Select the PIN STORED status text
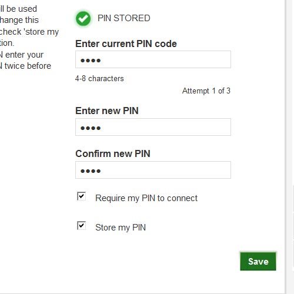This screenshot has width=294, height=294. (124, 18)
